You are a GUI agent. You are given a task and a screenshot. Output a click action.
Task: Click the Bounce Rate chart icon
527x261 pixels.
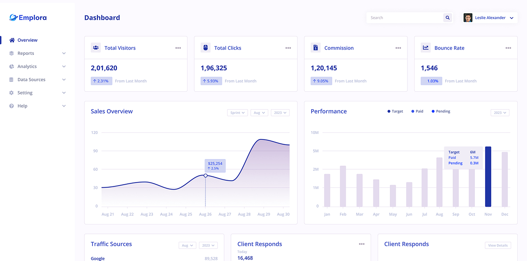pyautogui.click(x=426, y=47)
